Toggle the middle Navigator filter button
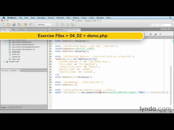Screen dimensions: 174x130 [x=15, y=107]
